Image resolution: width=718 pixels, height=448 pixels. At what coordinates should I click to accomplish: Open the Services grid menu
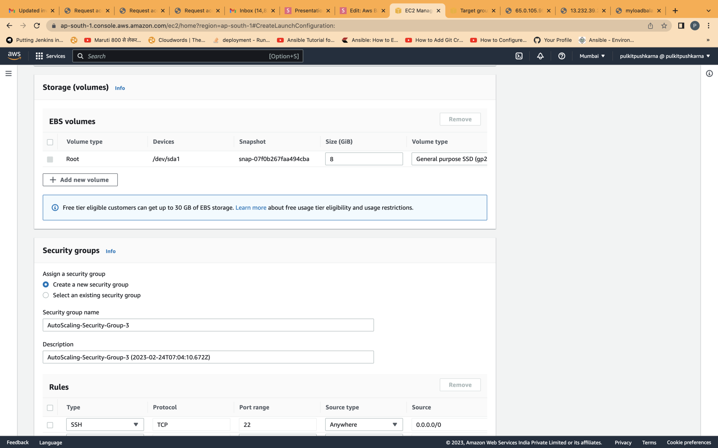click(x=50, y=56)
